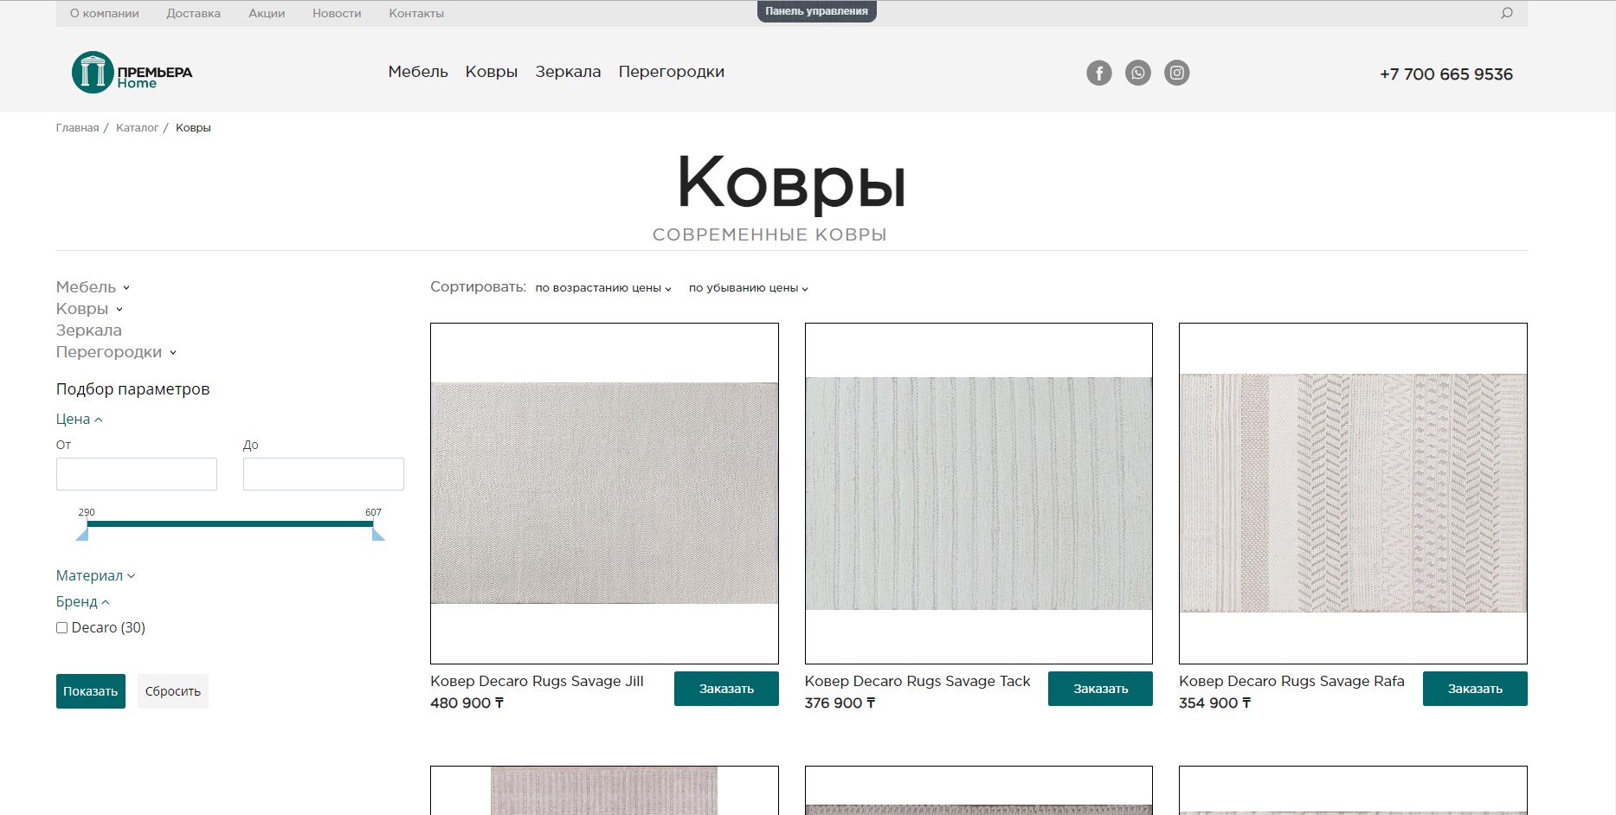Sort by descending price
Screen dimensions: 1616x815
tap(748, 288)
